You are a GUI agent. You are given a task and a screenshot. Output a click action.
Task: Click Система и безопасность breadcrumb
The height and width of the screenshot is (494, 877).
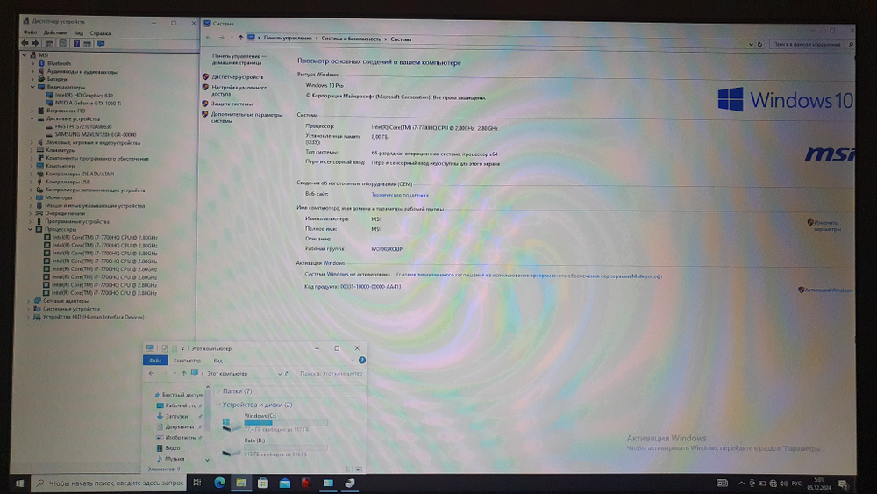[x=351, y=39]
